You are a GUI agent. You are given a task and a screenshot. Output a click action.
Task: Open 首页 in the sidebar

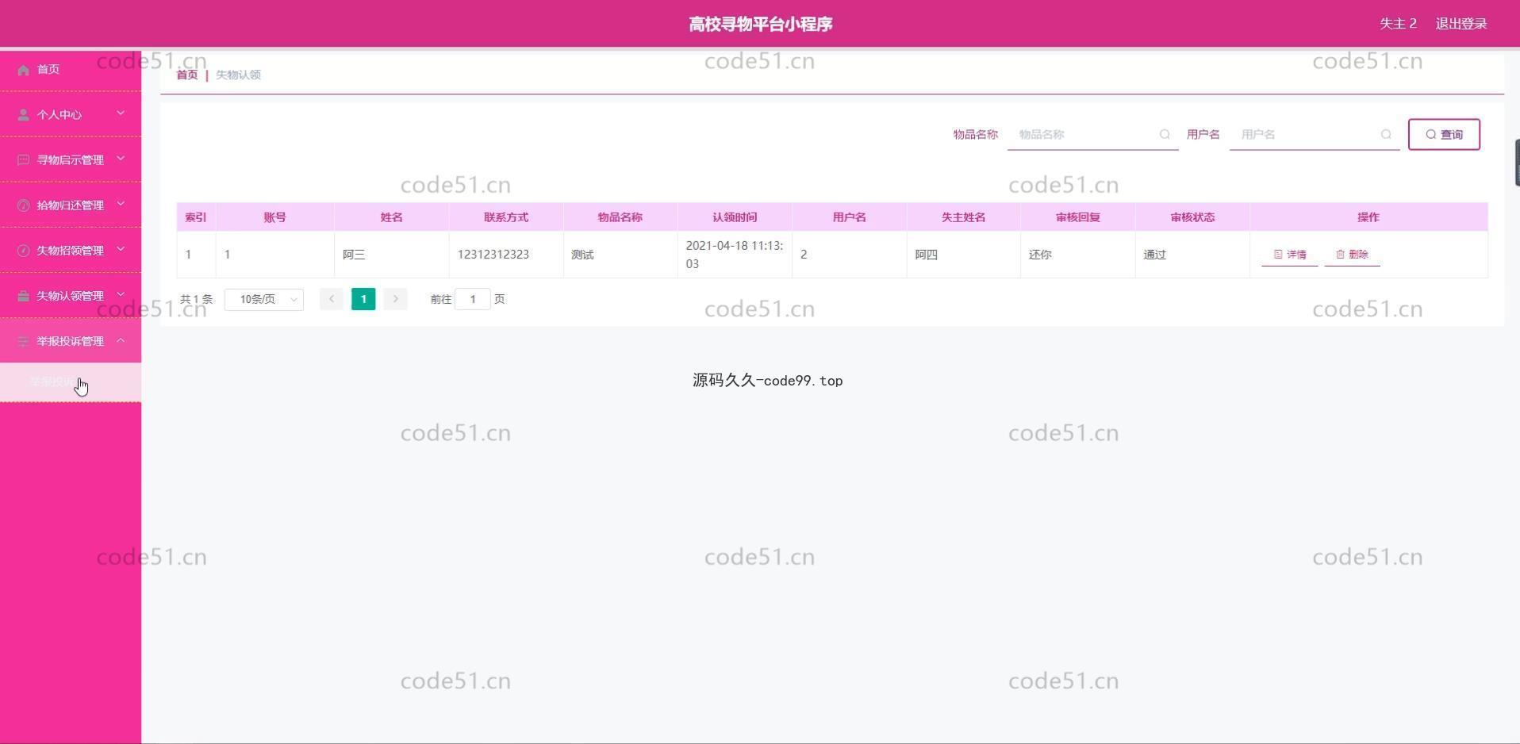tap(71, 70)
